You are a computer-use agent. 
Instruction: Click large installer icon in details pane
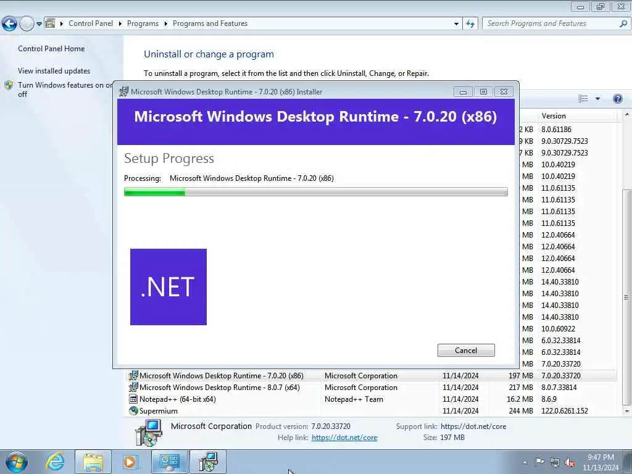click(x=148, y=433)
